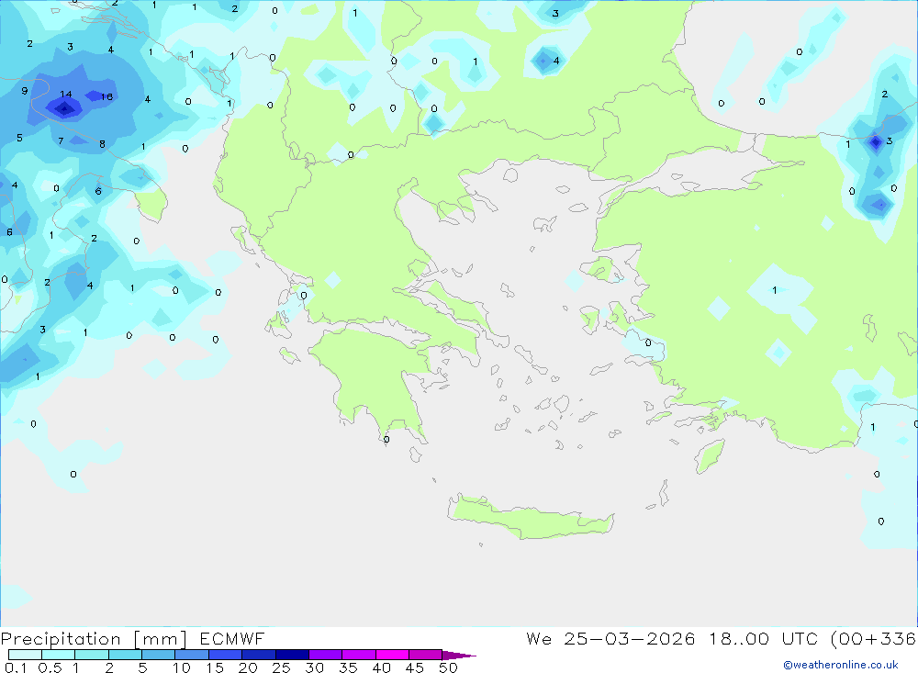Click the "14" precipitation value on map

click(65, 95)
